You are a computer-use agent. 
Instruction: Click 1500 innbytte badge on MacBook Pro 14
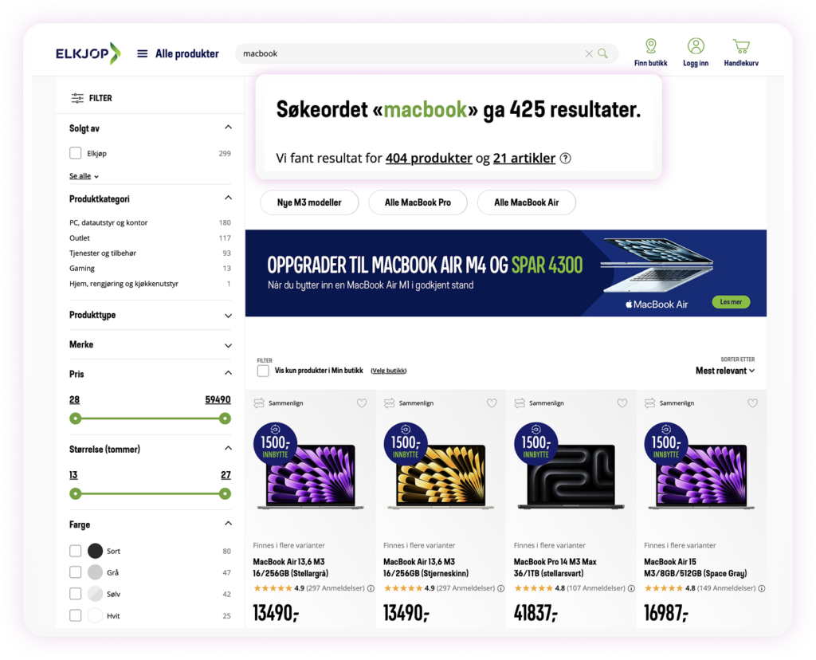[x=536, y=443]
